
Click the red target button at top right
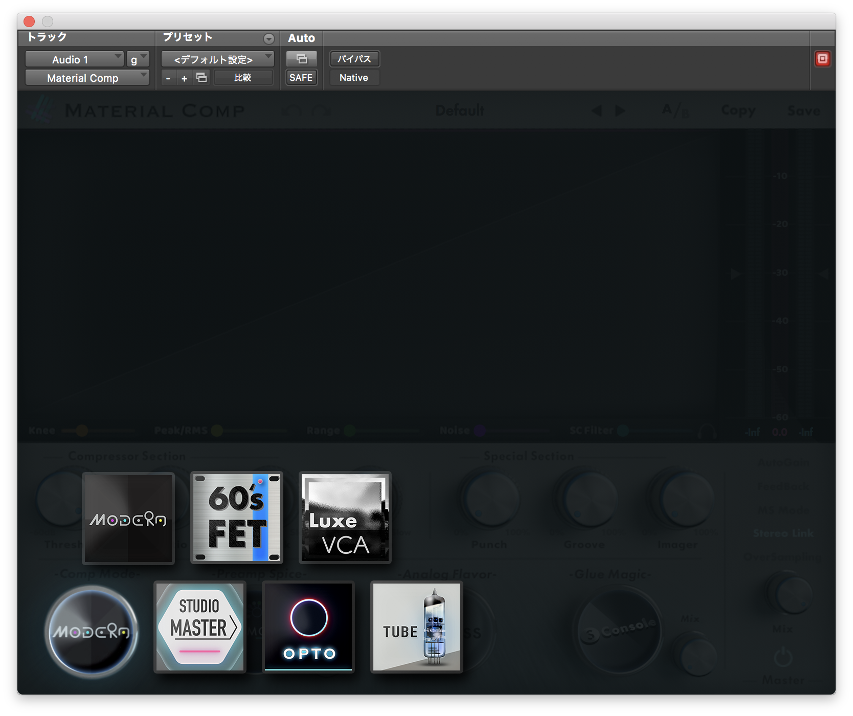[822, 59]
